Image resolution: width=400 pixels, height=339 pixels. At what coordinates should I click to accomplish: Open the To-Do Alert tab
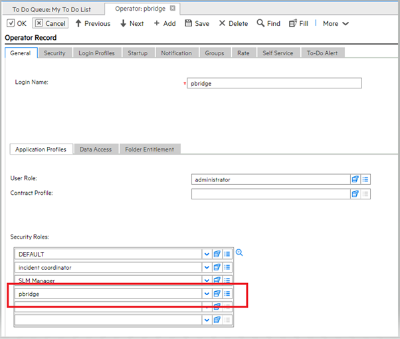pyautogui.click(x=322, y=53)
